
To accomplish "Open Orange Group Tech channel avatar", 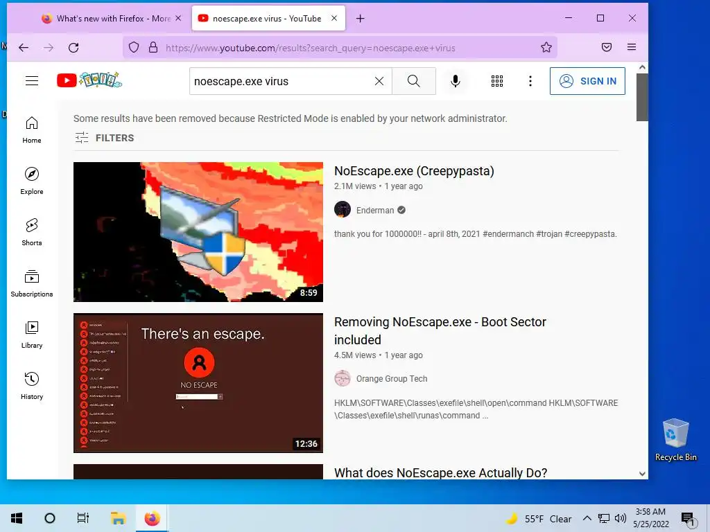I will pyautogui.click(x=343, y=378).
